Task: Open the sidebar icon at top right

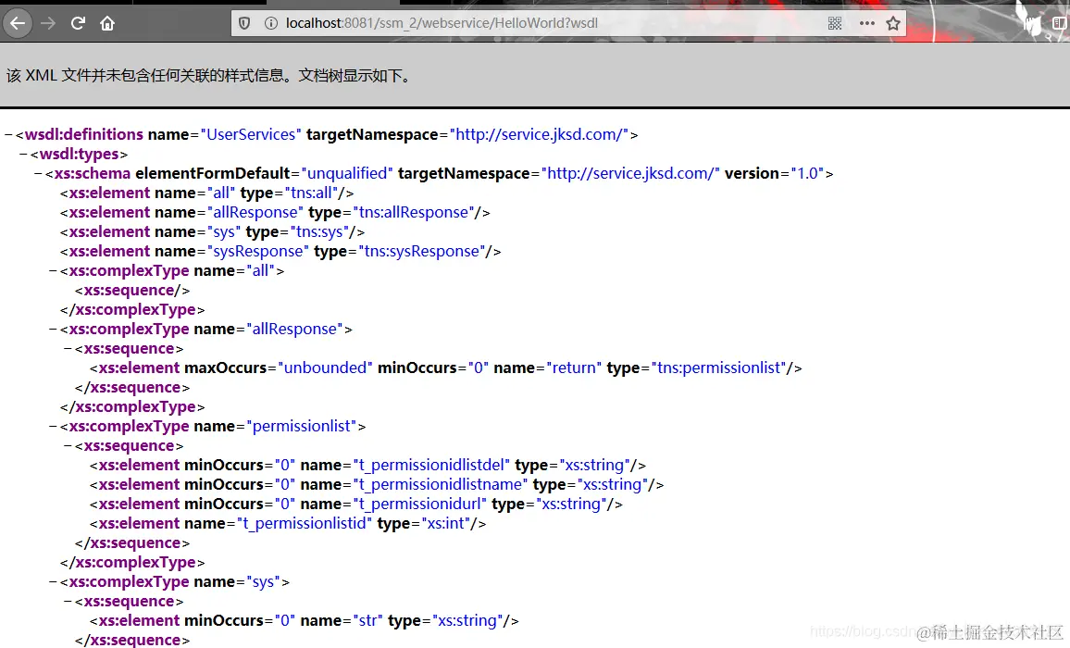Action: [1060, 23]
